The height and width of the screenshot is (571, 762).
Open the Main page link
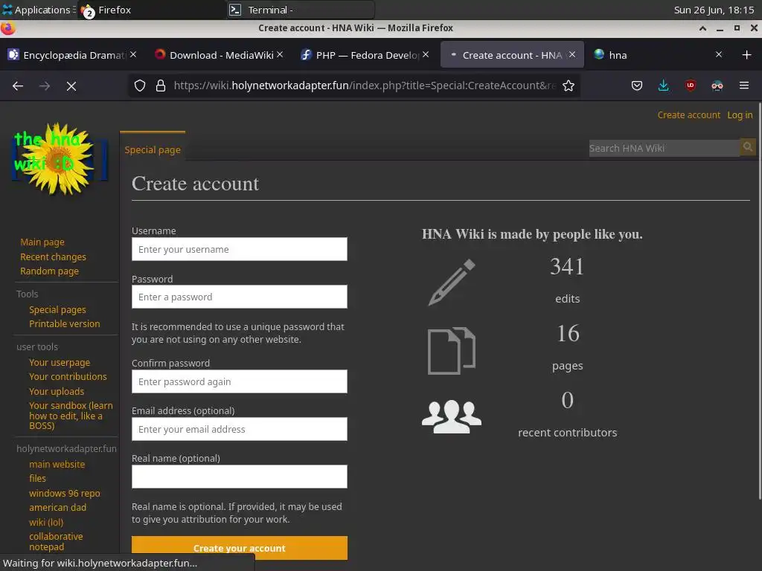pos(42,242)
